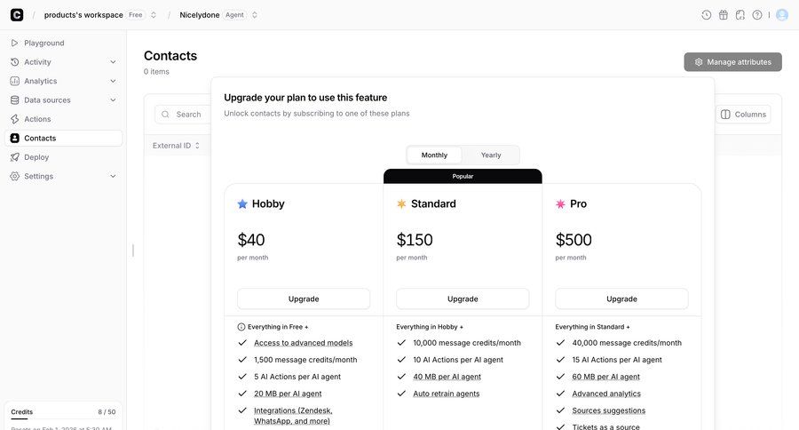The image size is (799, 430).
Task: Open the Columns button
Action: [743, 115]
